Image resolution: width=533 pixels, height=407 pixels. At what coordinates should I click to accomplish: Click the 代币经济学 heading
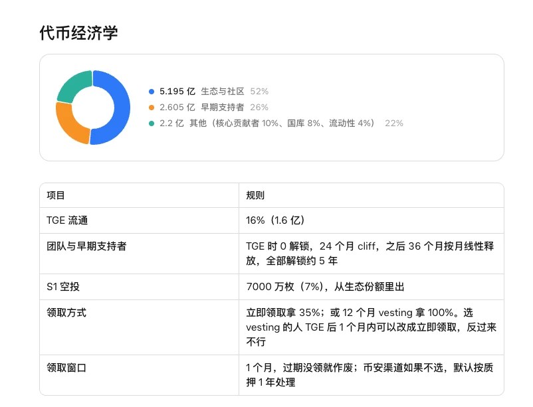[x=78, y=33]
